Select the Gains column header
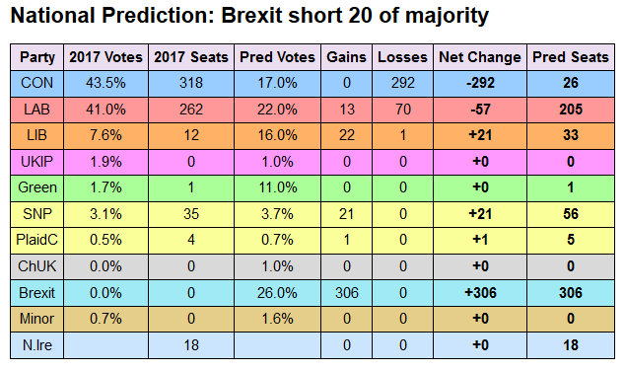 [x=346, y=57]
